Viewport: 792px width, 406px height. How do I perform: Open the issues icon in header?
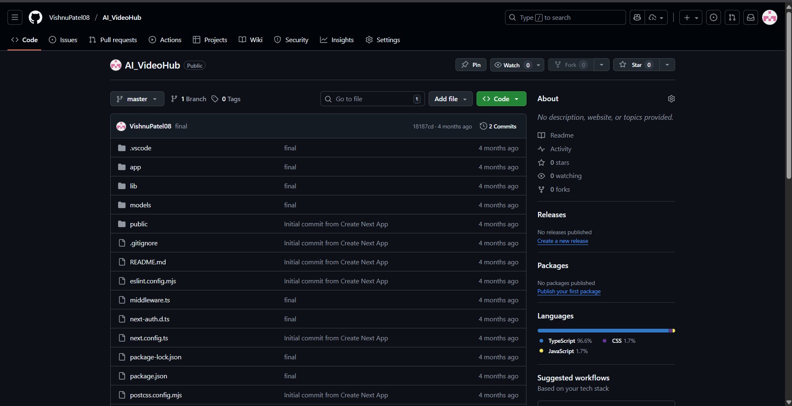[x=714, y=17]
